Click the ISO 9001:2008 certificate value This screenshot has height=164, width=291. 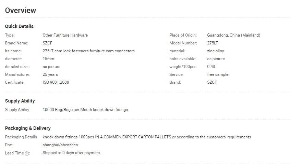click(56, 82)
